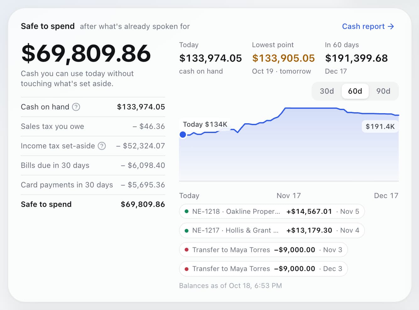The width and height of the screenshot is (419, 310).
Task: Click the blue Today marker dot on the chart
Action: pyautogui.click(x=183, y=135)
